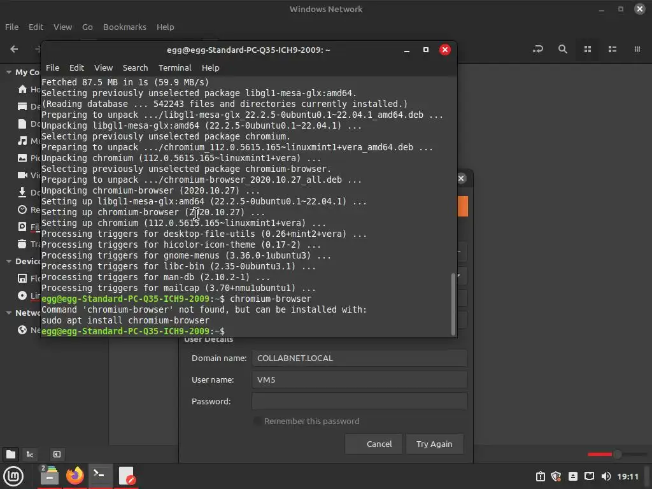Open the Linux Mint start menu
This screenshot has width=652, height=489.
click(x=13, y=476)
